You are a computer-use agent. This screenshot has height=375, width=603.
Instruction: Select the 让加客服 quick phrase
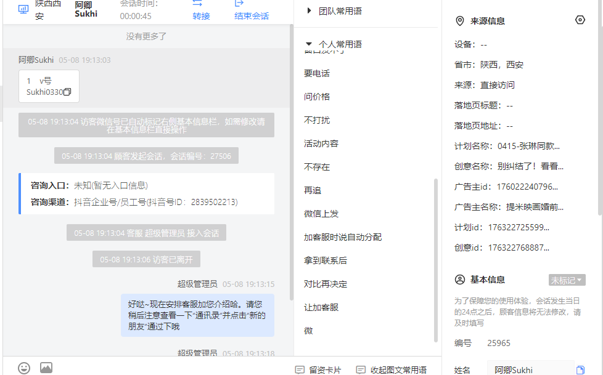(x=321, y=308)
